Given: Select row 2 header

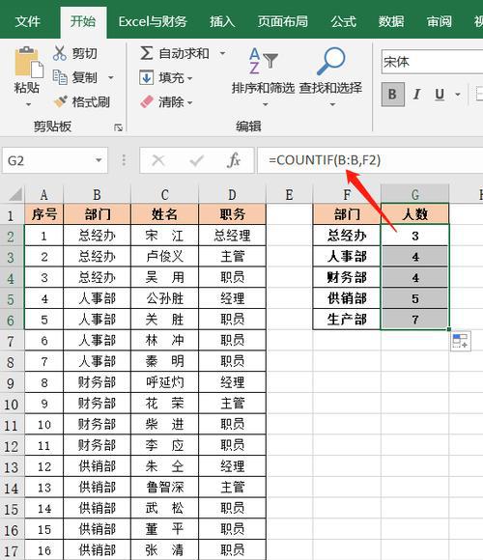Looking at the screenshot, I should [12, 237].
